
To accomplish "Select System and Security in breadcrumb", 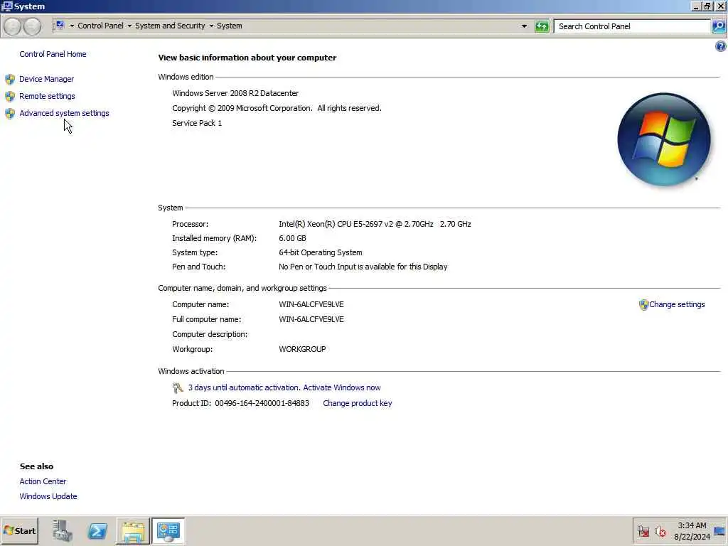I will coord(170,26).
